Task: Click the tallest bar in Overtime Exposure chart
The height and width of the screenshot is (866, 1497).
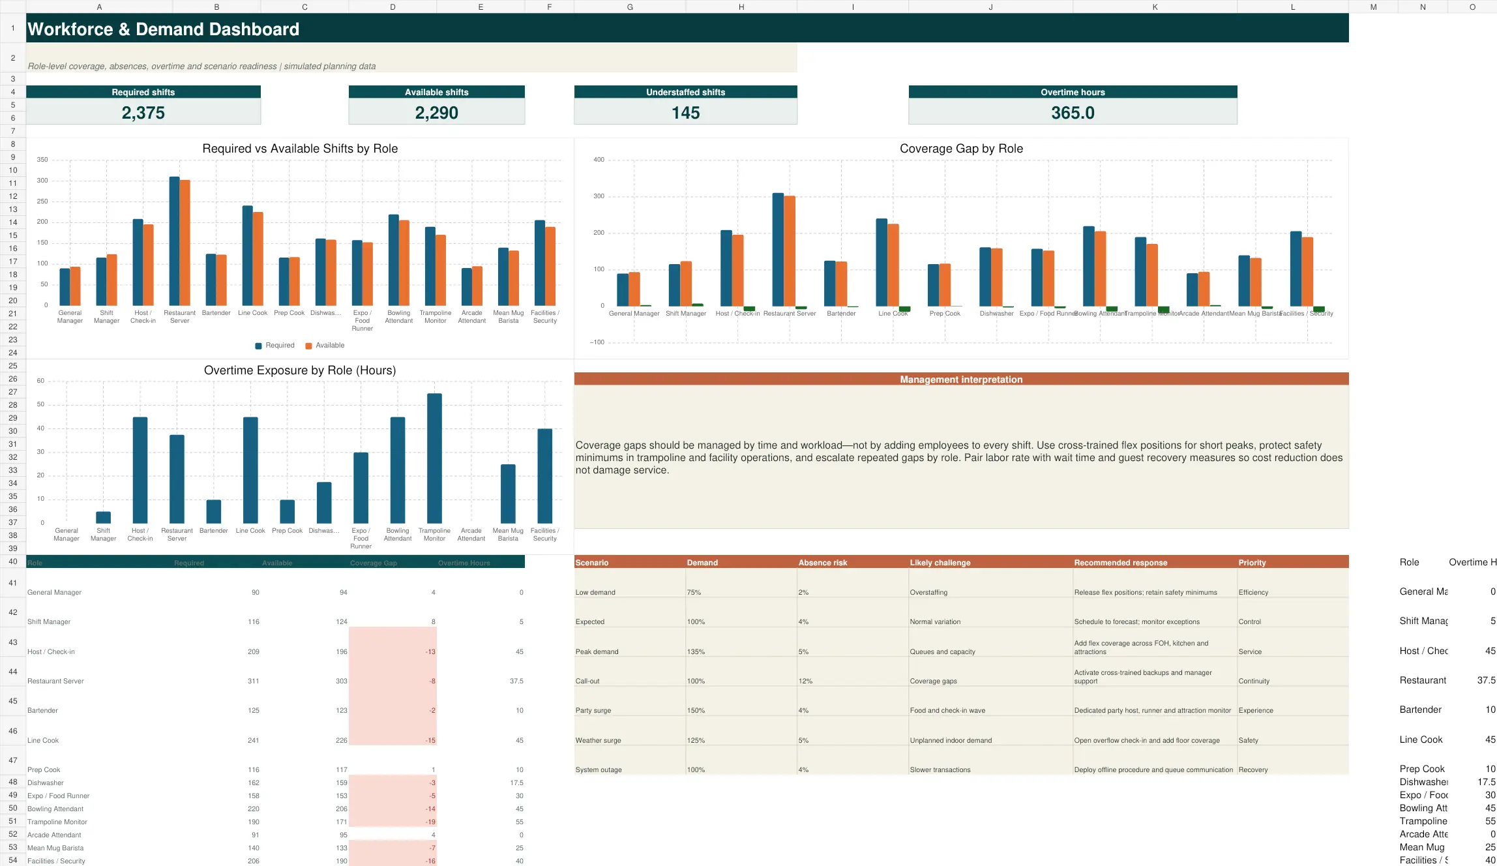Action: pos(434,458)
